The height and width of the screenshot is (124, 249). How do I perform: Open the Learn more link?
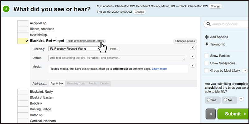(159, 69)
